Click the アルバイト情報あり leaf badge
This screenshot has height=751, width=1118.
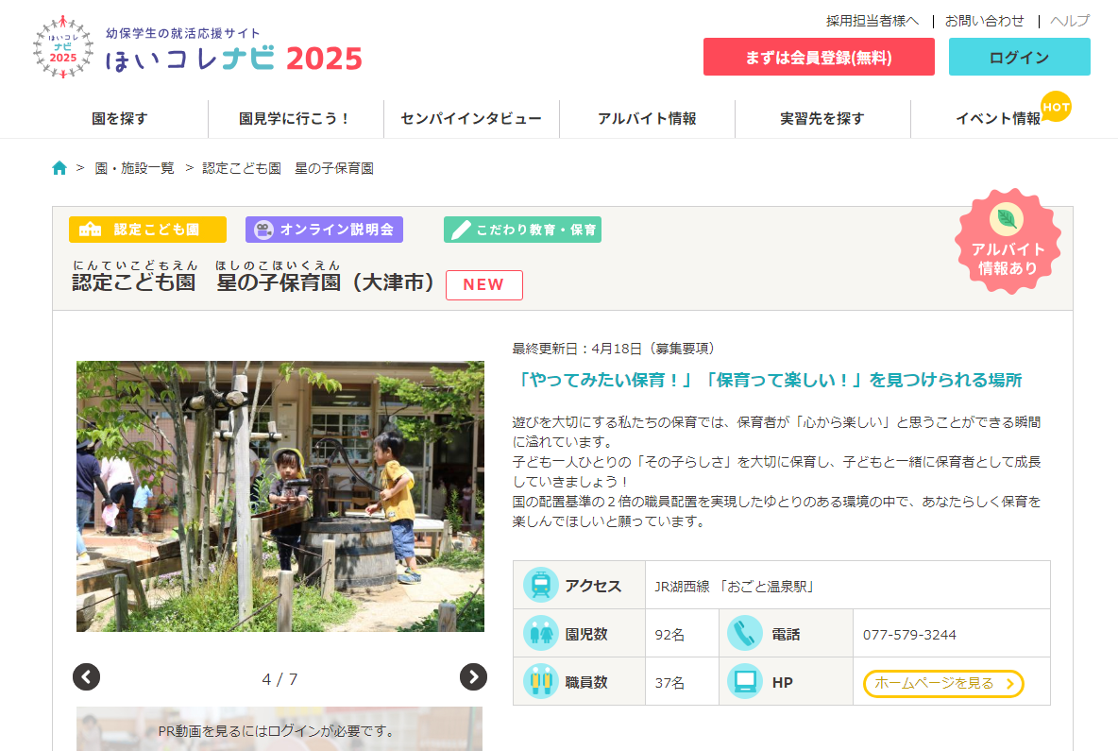[1008, 242]
